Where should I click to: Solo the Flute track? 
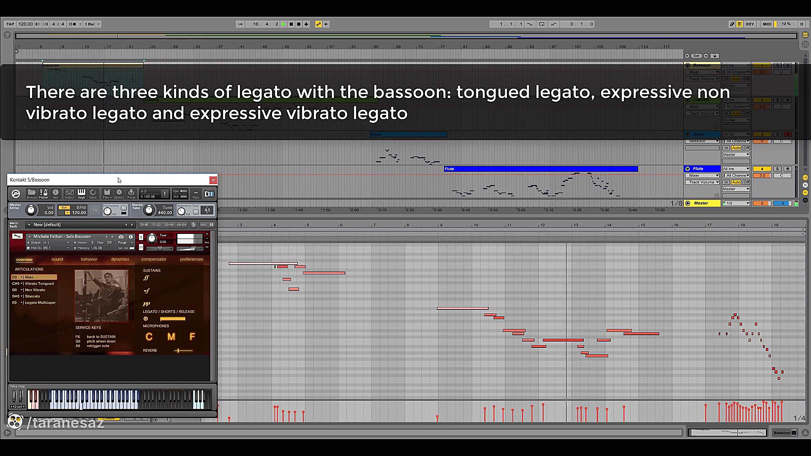click(777, 168)
